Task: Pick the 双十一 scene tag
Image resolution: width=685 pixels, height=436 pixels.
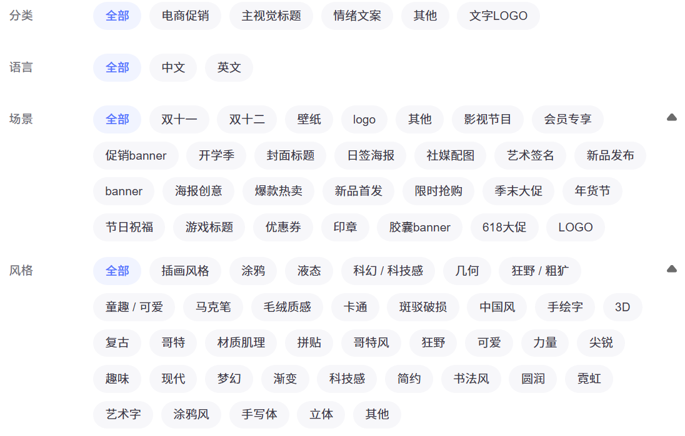Action: pos(179,119)
